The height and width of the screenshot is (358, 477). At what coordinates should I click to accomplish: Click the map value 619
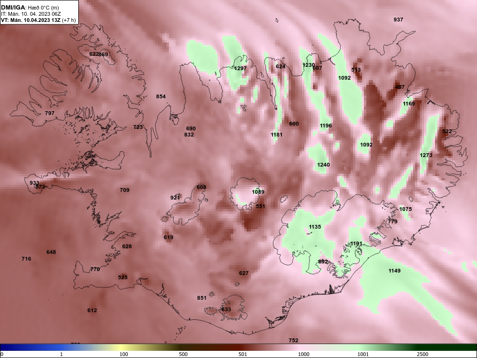tap(168, 237)
